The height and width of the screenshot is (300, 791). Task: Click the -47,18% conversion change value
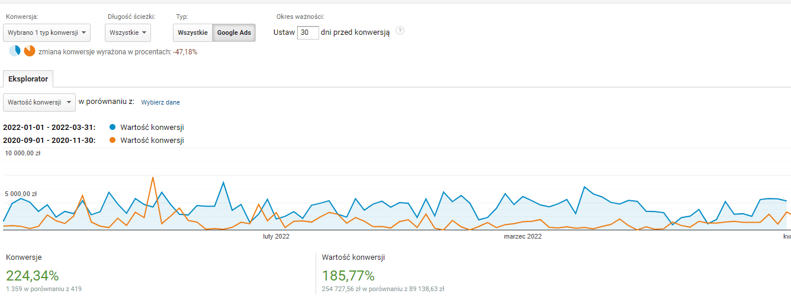pyautogui.click(x=185, y=52)
